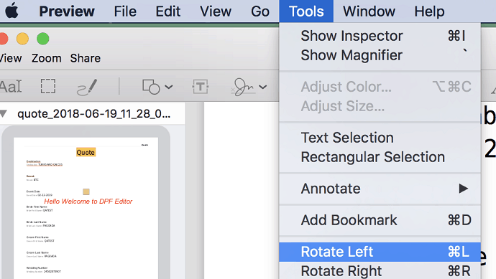Choose Add Bookmark
Screen dimensions: 496x279
point(380,220)
